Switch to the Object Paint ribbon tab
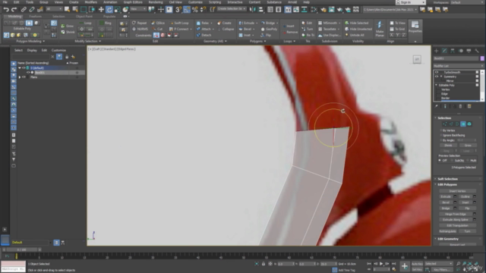 coord(84,17)
